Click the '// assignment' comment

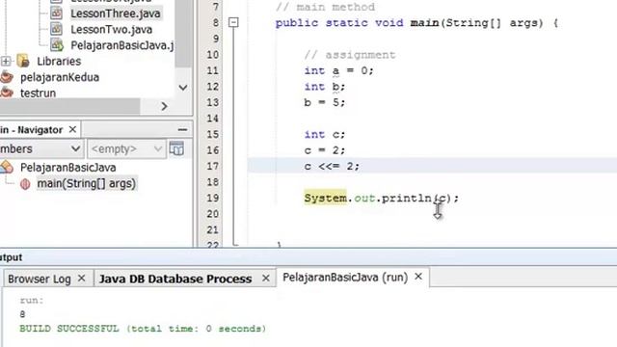349,55
